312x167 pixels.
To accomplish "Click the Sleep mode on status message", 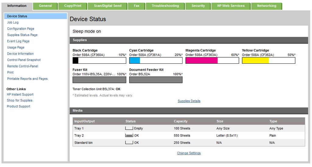I will point(87,31).
